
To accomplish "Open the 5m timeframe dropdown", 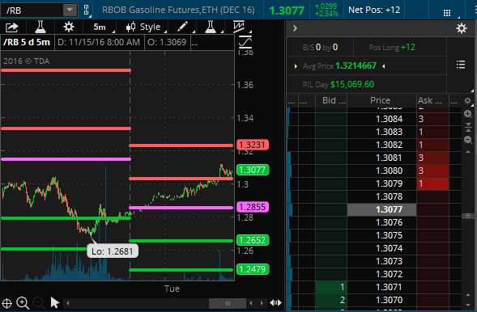I will click(x=100, y=27).
